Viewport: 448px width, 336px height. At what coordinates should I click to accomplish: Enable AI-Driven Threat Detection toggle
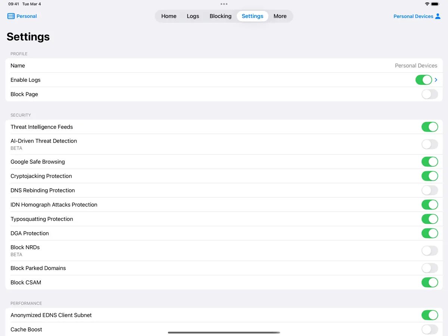pyautogui.click(x=430, y=144)
